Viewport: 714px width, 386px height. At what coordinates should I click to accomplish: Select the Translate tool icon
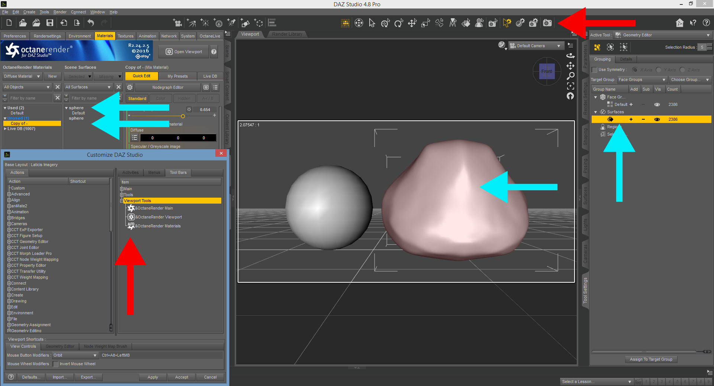click(412, 23)
